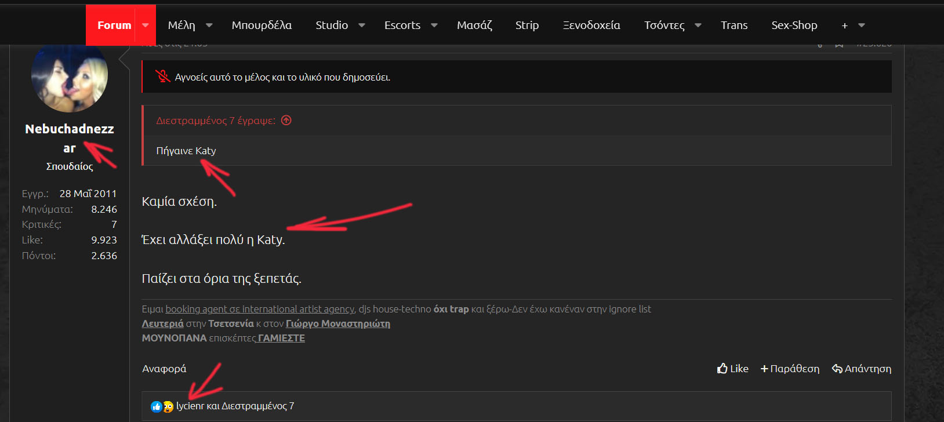Click the muted-microphone ignore icon in the notice
Screen dimensions: 944x422
(162, 77)
